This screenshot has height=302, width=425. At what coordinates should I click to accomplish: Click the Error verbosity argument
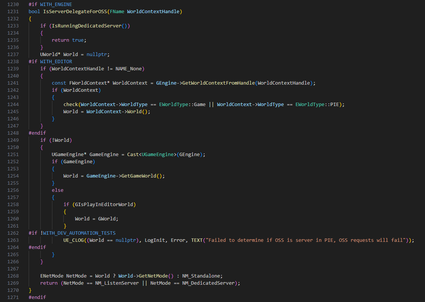point(178,240)
